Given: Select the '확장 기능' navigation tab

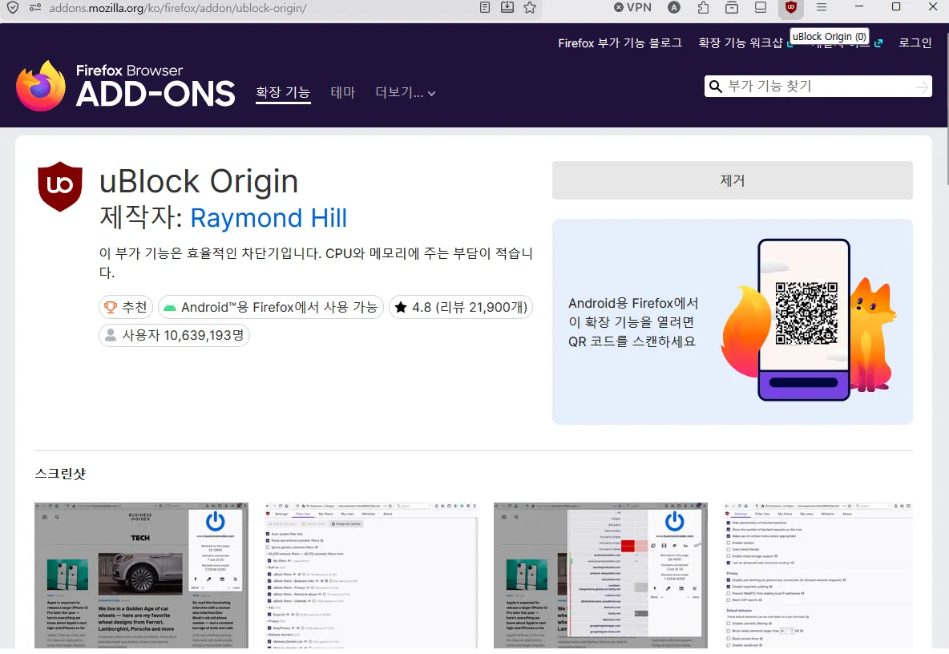Looking at the screenshot, I should (x=283, y=92).
